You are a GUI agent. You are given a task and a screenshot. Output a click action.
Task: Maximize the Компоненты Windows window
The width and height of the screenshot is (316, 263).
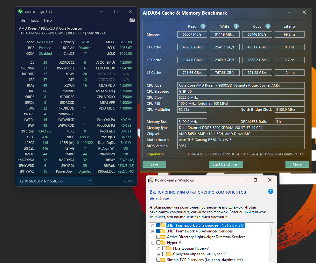click(255, 180)
